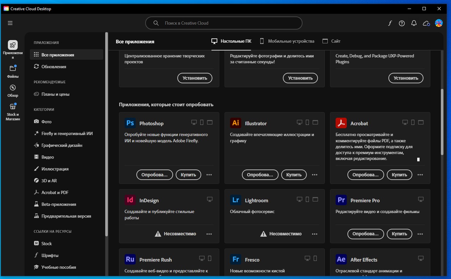Open more options for Acrobat

tap(420, 175)
